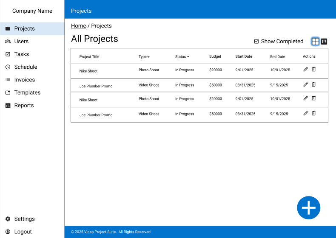Select the second Nike Shoot project title
This screenshot has width=336, height=238.
point(88,100)
